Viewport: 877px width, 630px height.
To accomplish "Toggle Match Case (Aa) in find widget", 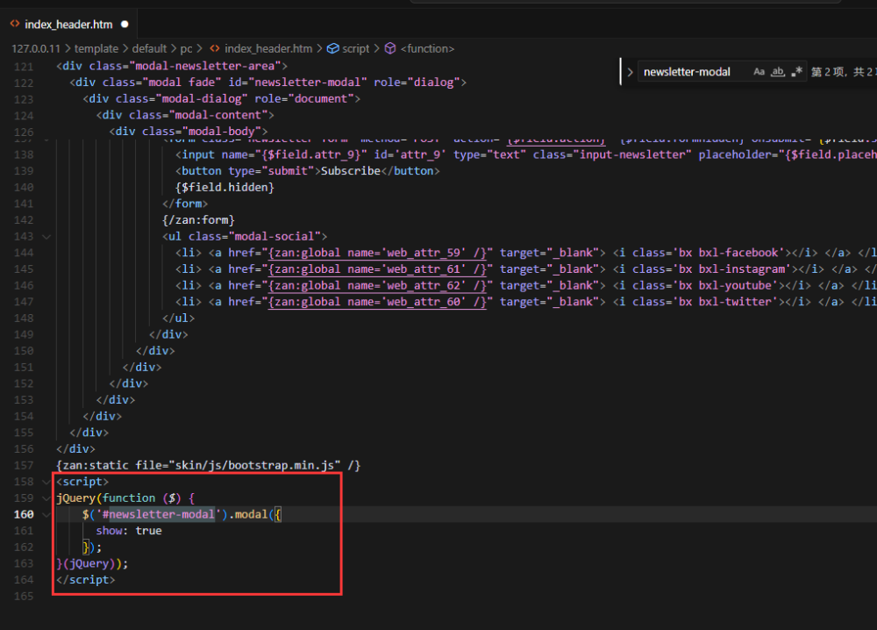I will click(759, 72).
